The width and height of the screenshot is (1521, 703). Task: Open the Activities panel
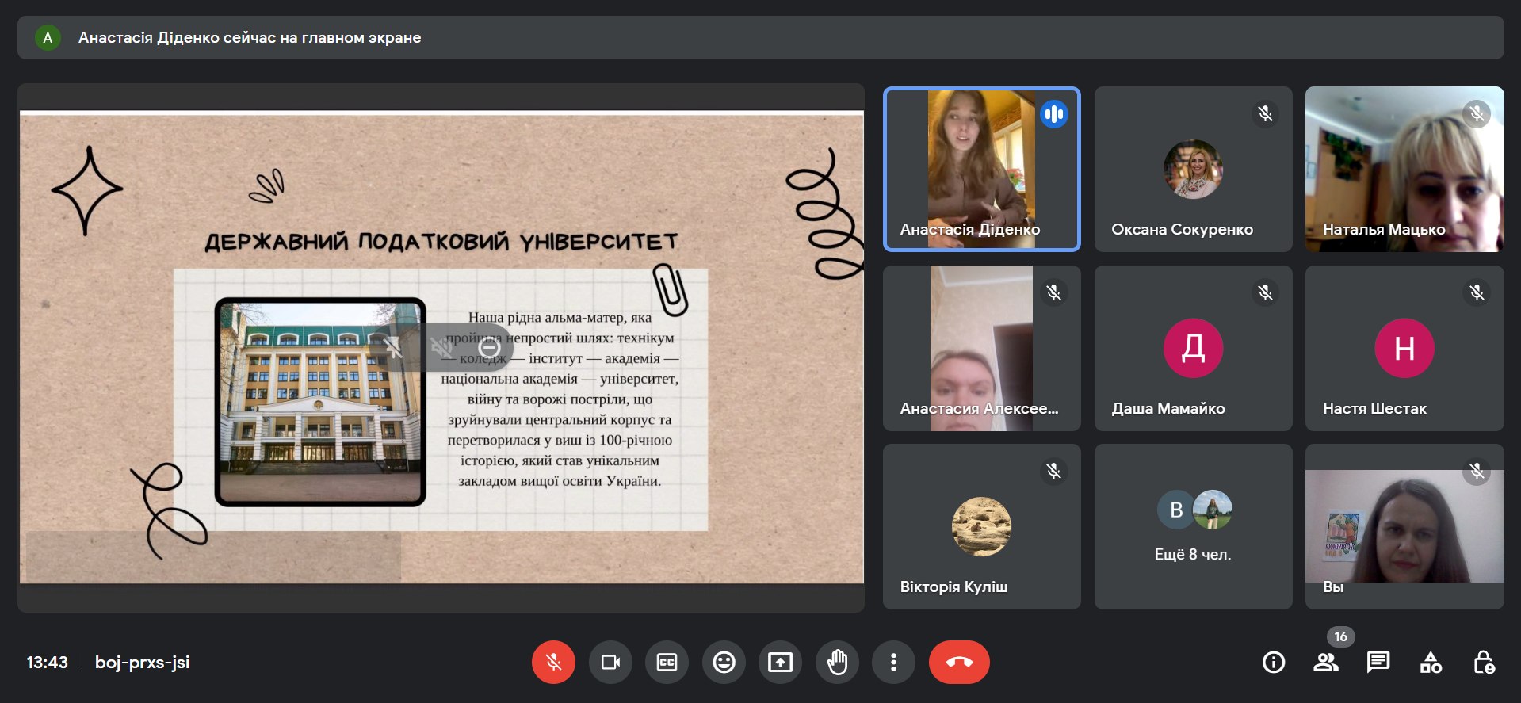(1431, 662)
